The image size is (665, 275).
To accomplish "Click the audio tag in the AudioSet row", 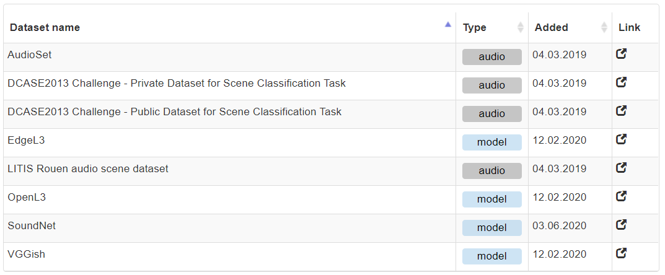I will pyautogui.click(x=492, y=57).
